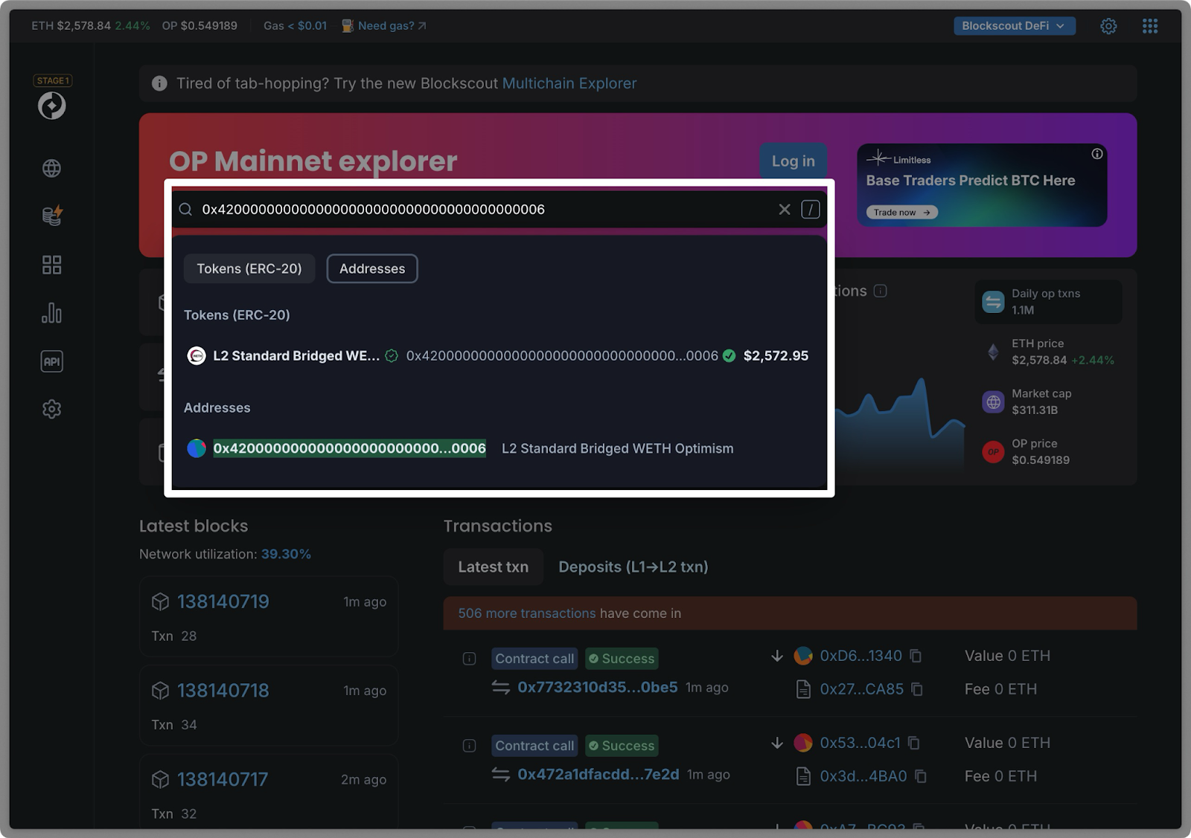1191x838 pixels.
Task: Switch to Latest txn tab
Action: click(494, 567)
